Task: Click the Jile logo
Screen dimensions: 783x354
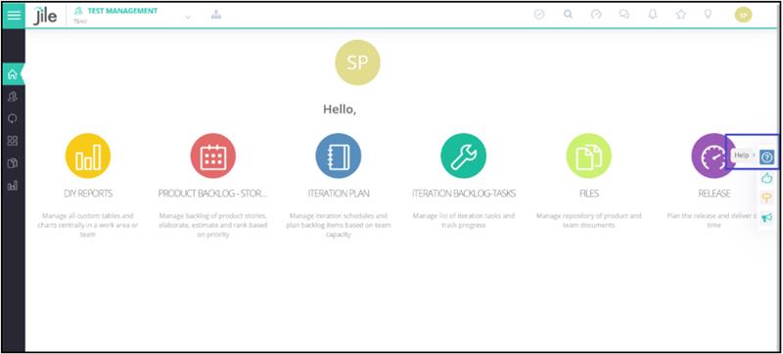Action: click(45, 16)
